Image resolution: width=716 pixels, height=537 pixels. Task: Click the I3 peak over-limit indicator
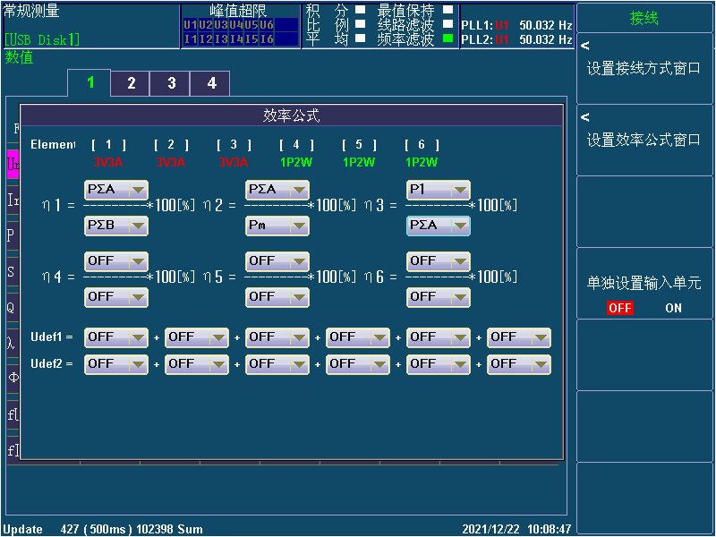click(220, 39)
